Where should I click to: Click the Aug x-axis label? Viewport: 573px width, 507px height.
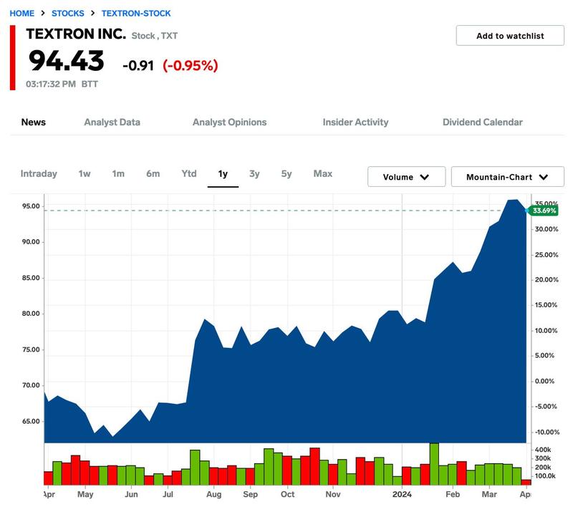(x=213, y=495)
